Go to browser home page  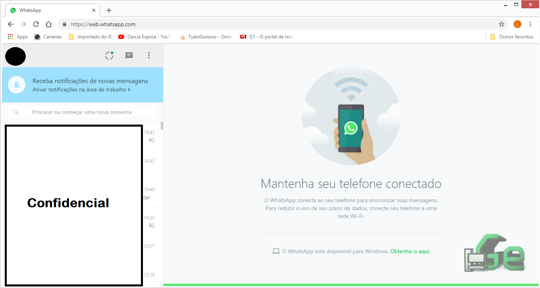(48, 24)
